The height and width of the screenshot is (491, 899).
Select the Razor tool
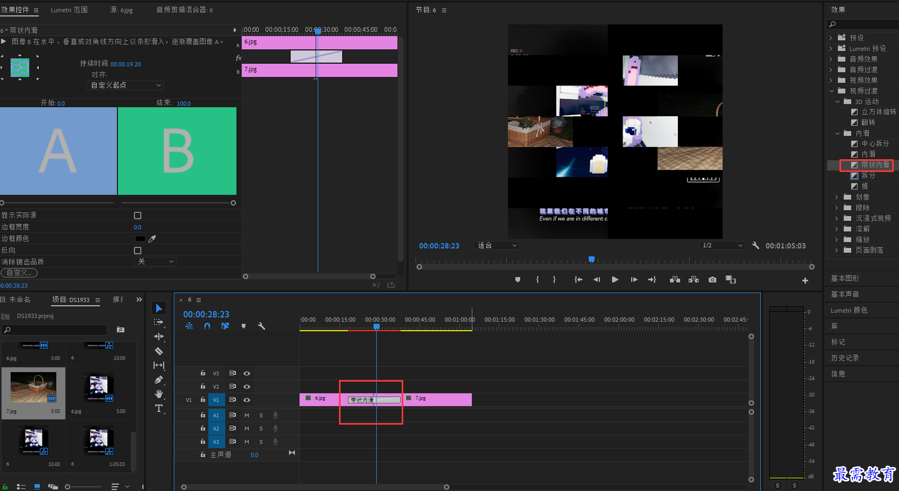[158, 351]
